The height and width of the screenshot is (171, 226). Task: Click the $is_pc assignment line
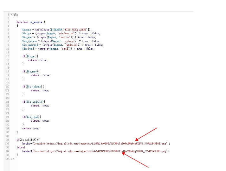pyautogui.click(x=61, y=33)
